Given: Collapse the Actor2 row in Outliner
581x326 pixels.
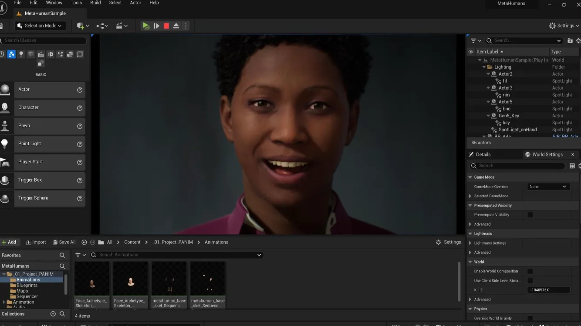Looking at the screenshot, I should (x=488, y=74).
